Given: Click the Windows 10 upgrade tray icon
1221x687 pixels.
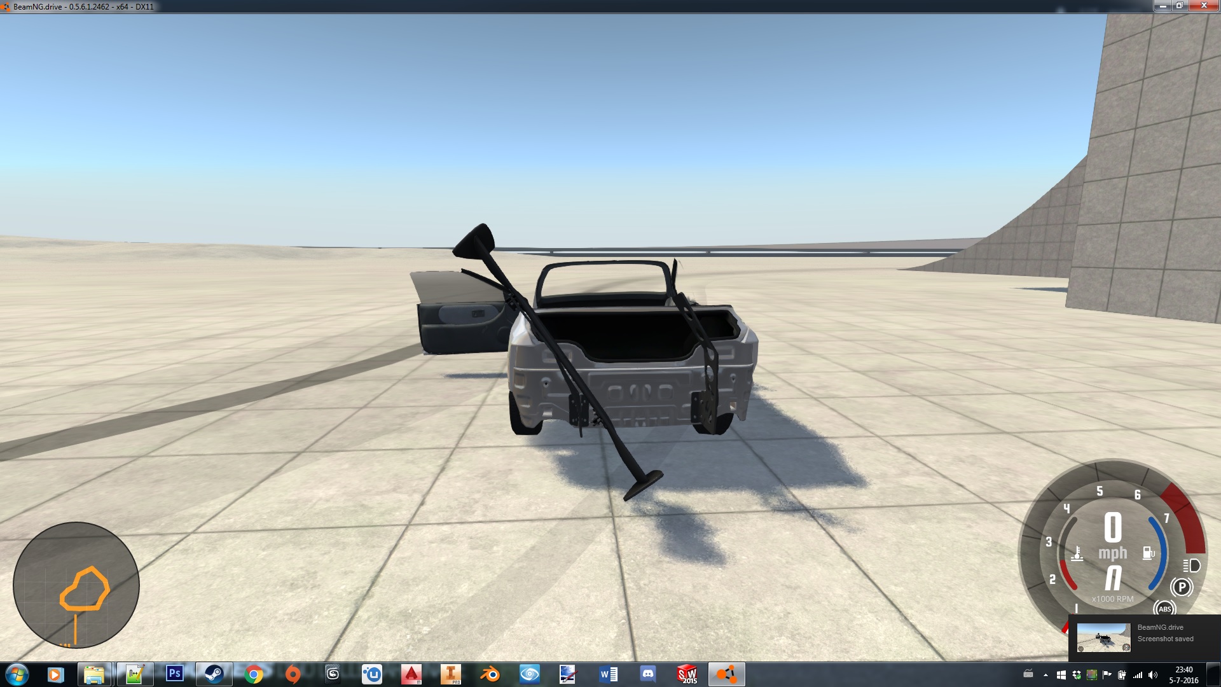Looking at the screenshot, I should 1061,675.
